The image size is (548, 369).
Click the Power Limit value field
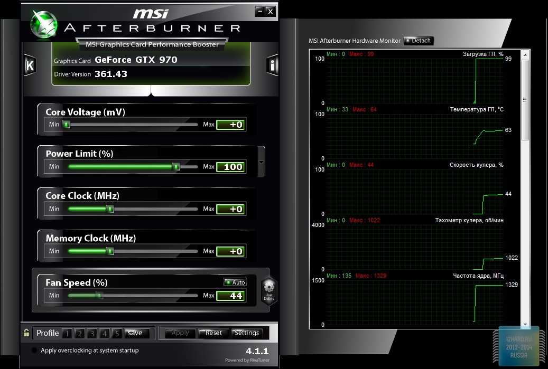pyautogui.click(x=230, y=167)
